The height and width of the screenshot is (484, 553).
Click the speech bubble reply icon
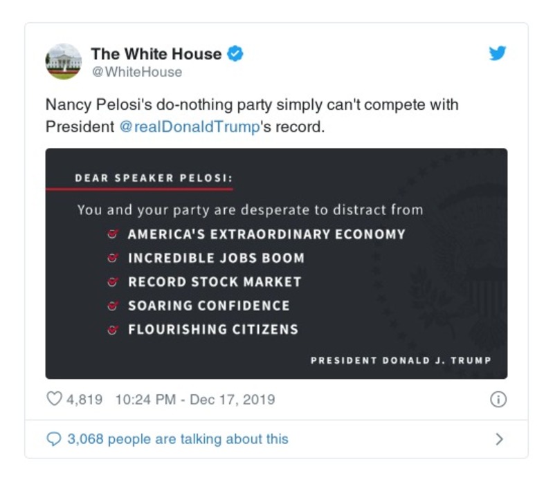55,439
